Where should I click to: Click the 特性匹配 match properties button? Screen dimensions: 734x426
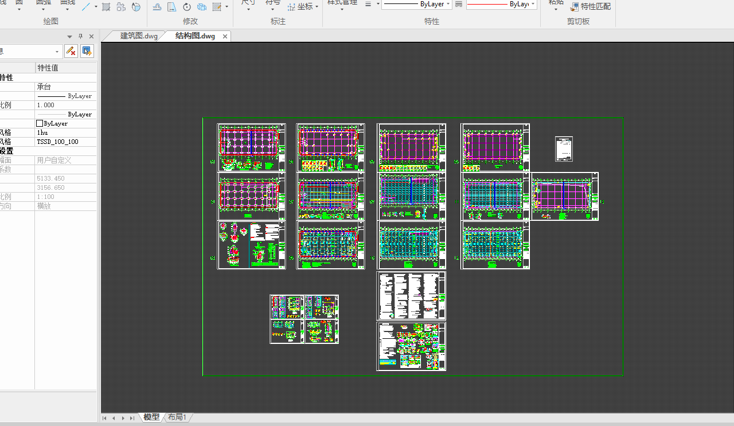pos(591,7)
